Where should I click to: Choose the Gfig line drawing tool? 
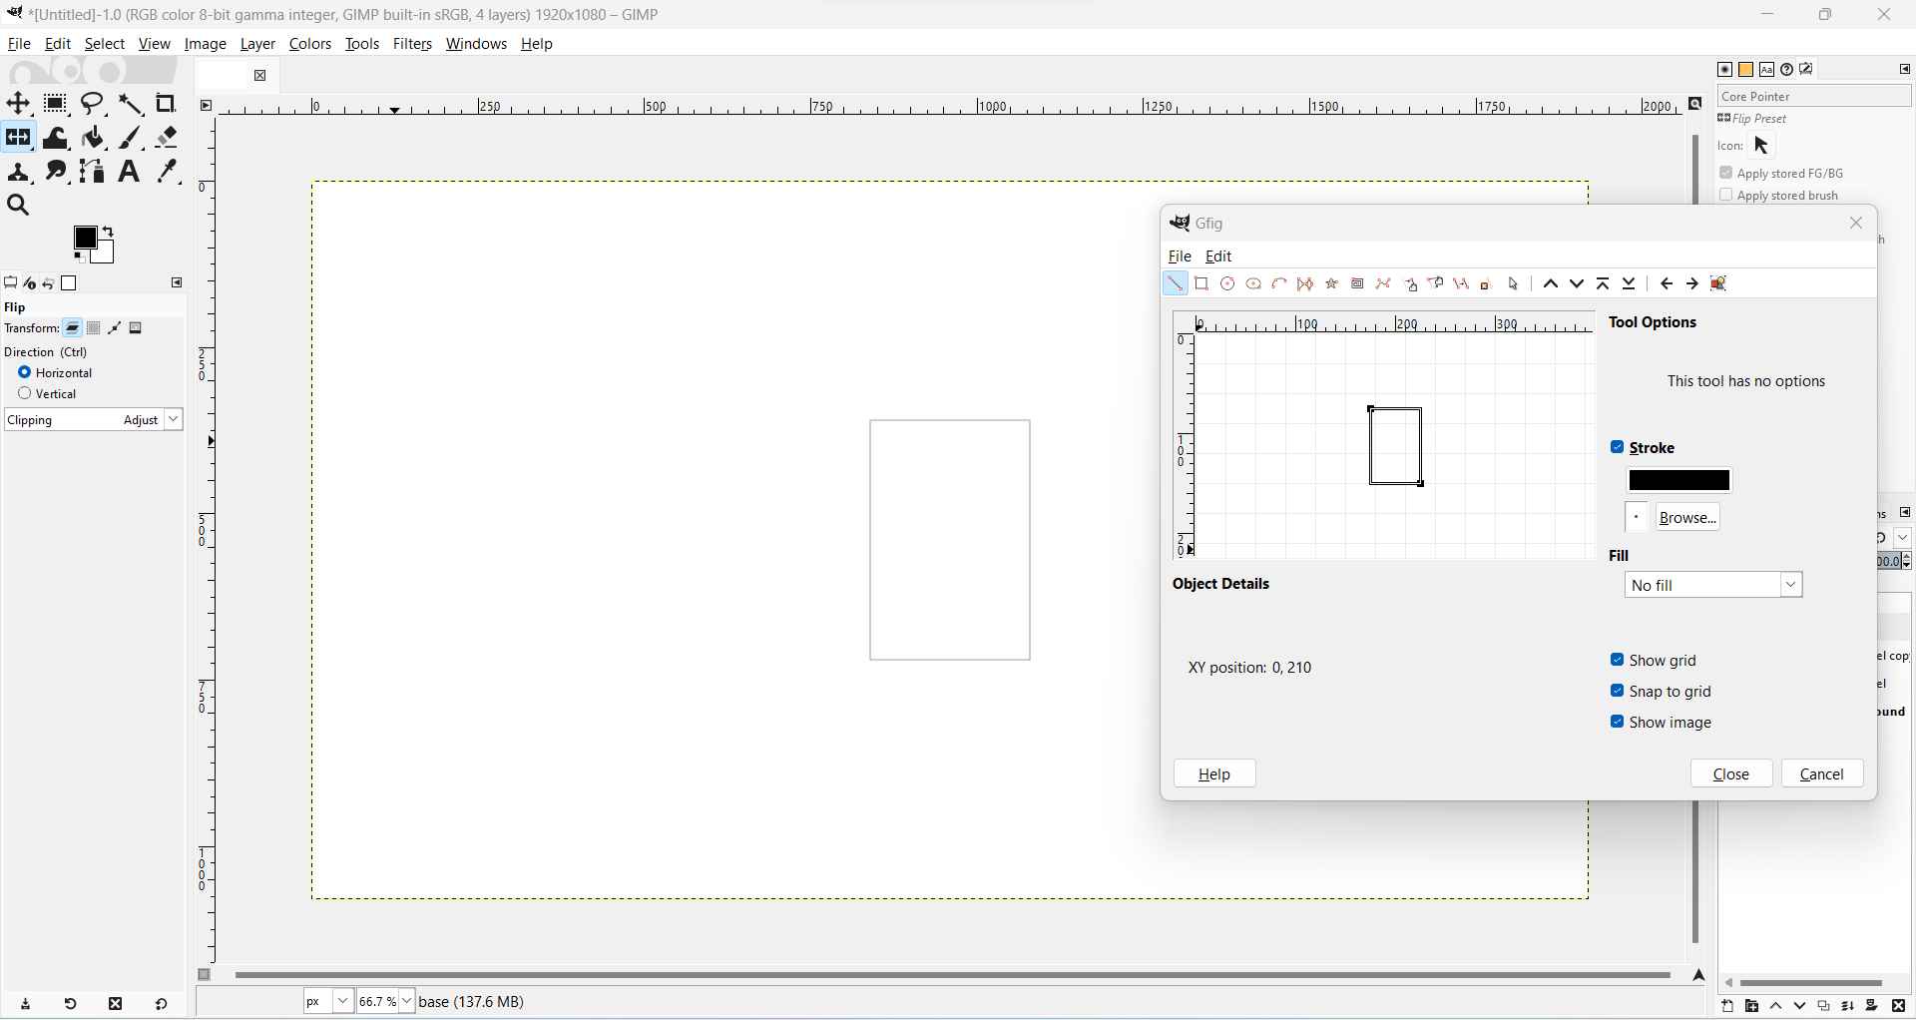click(1176, 284)
